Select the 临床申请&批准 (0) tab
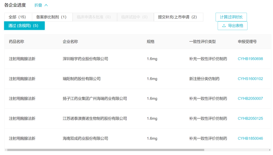This screenshot has width=273, height=155. [x=95, y=17]
